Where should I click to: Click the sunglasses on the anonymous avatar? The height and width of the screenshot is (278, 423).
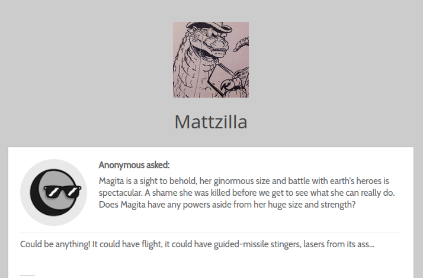pyautogui.click(x=63, y=192)
